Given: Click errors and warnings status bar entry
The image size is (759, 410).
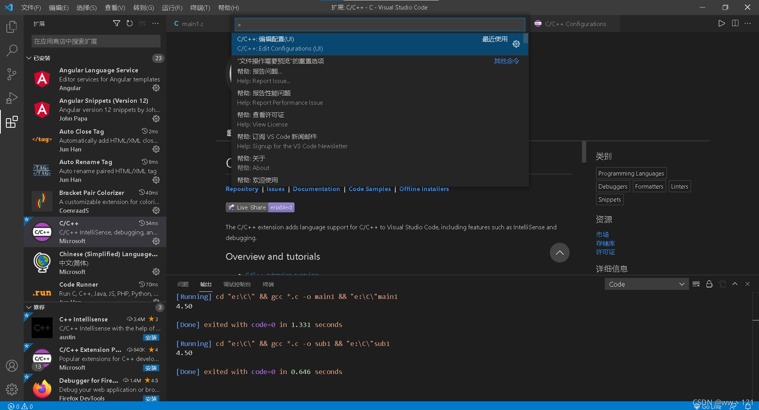Looking at the screenshot, I should click(x=20, y=406).
